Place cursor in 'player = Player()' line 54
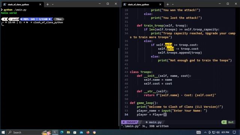 point(151,114)
